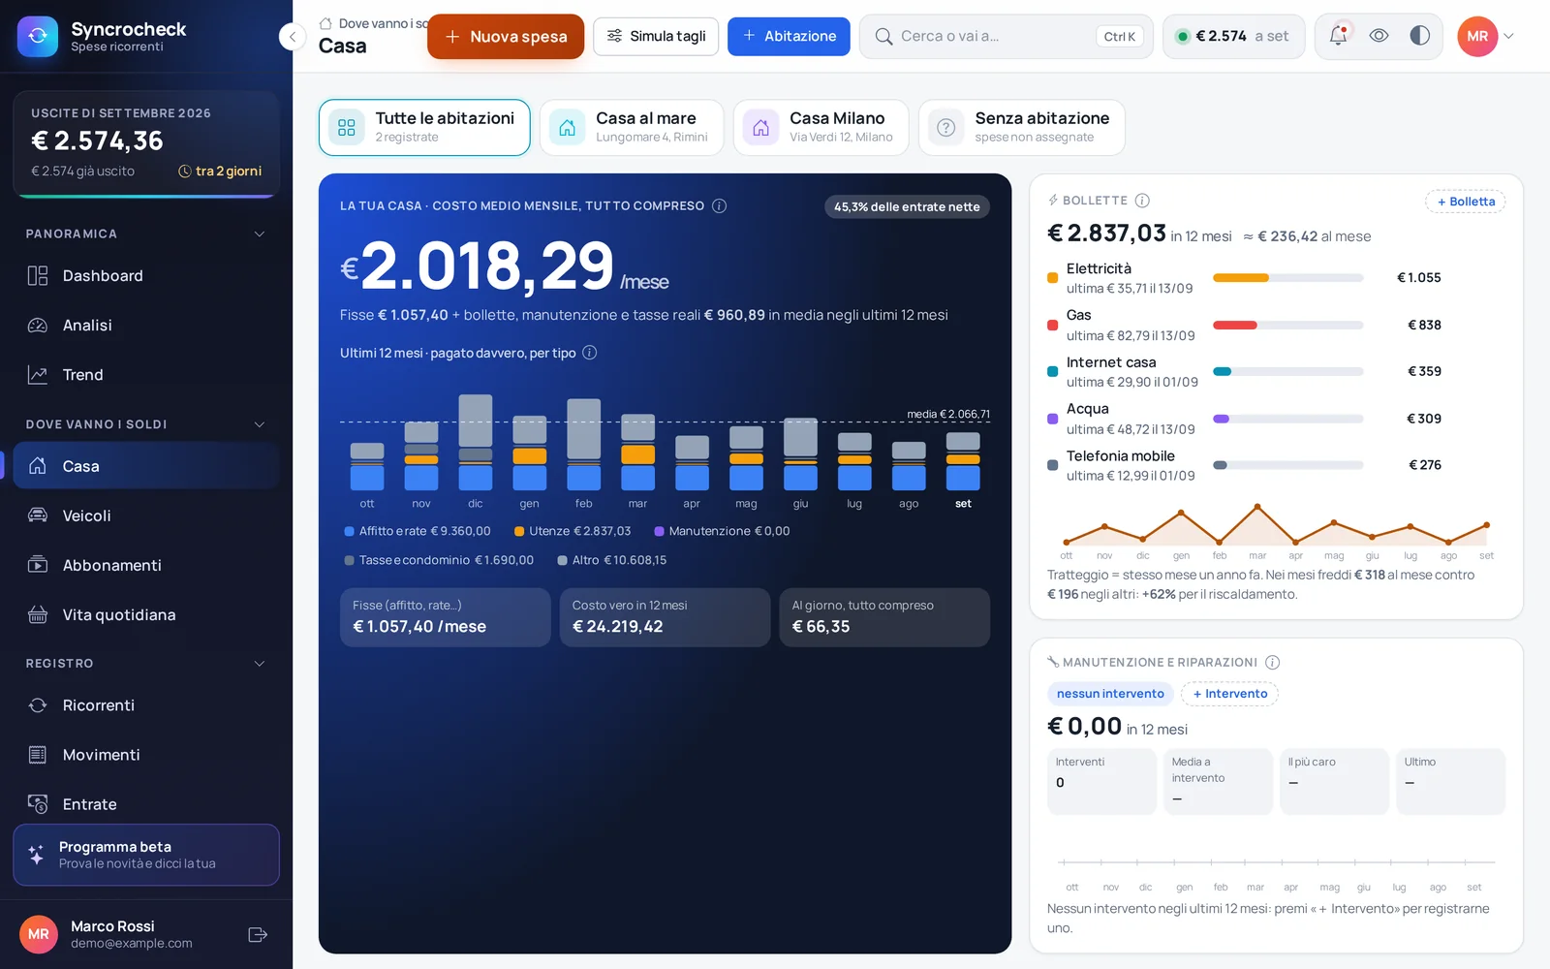Go to Analisi in the sidebar
Image resolution: width=1550 pixels, height=969 pixels.
146,326
